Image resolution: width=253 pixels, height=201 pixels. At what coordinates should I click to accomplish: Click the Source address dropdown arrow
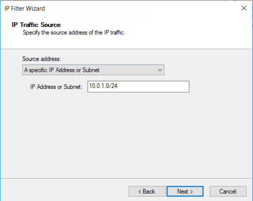[159, 70]
